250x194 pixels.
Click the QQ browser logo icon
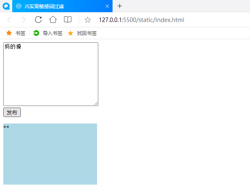[6, 6]
